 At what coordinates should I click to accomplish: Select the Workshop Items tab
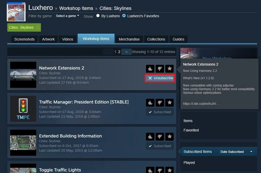[96, 38]
